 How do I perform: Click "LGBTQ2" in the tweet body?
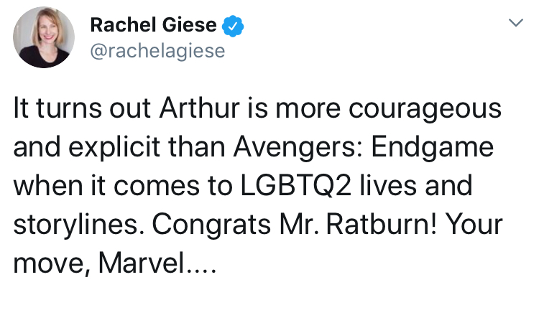[296, 186]
